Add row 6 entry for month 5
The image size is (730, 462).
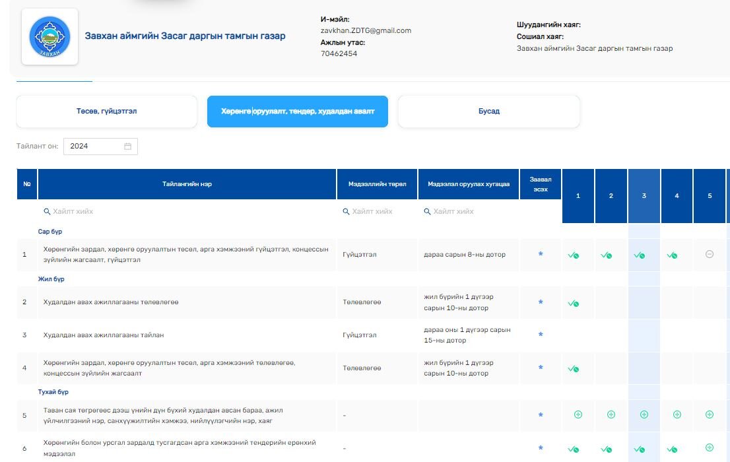pyautogui.click(x=710, y=447)
